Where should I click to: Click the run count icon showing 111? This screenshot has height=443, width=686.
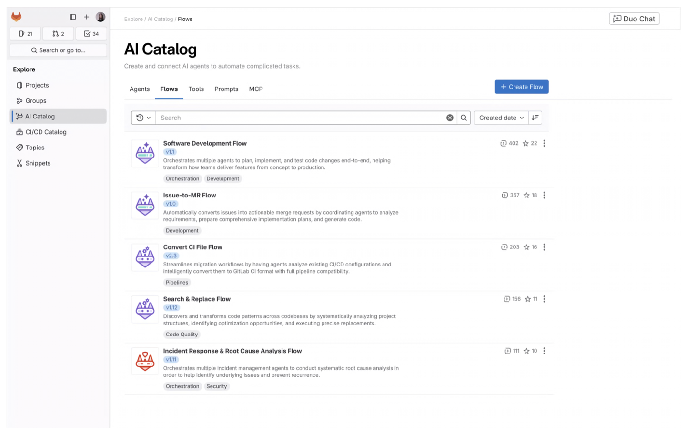(x=508, y=351)
